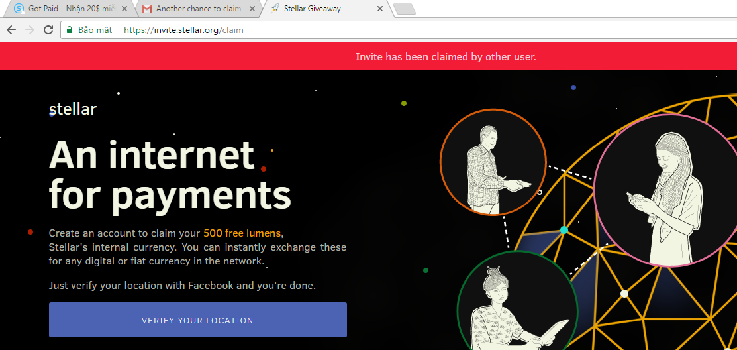Screen dimensions: 737x350
Task: Click the Got Paid tab favicon
Action: pos(19,9)
